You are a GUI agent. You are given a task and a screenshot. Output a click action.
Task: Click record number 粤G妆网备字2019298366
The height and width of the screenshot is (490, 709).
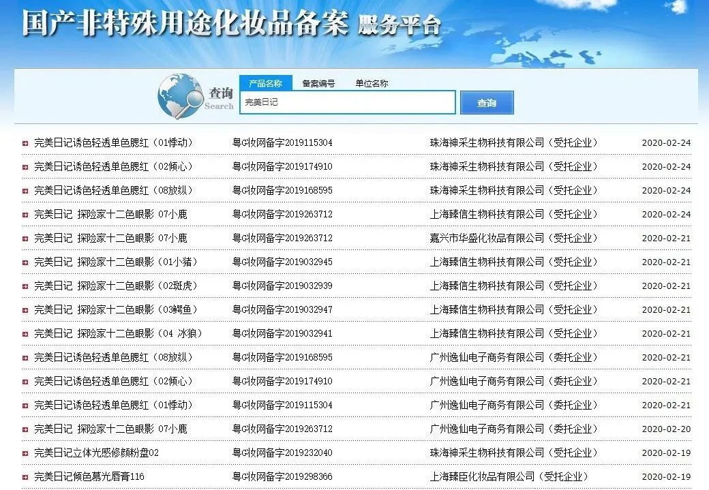282,476
